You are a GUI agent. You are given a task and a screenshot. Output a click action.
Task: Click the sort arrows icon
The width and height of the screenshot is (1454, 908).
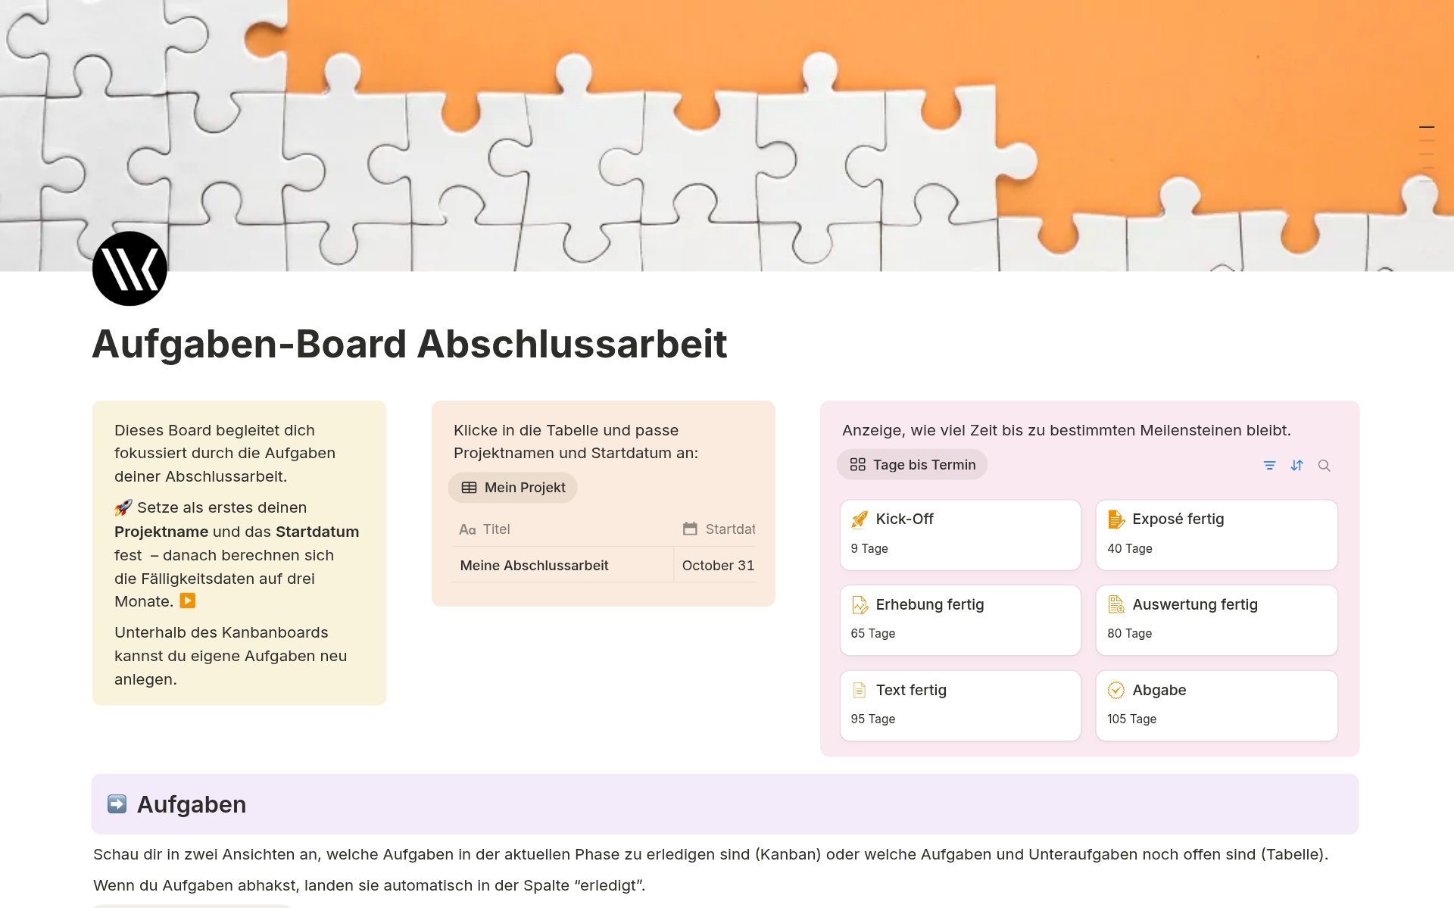[1297, 466]
